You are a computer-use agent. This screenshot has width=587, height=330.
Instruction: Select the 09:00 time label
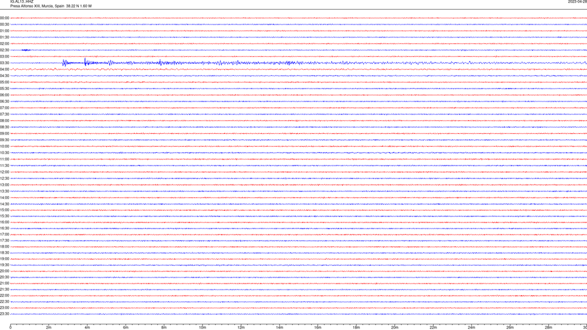click(4, 134)
